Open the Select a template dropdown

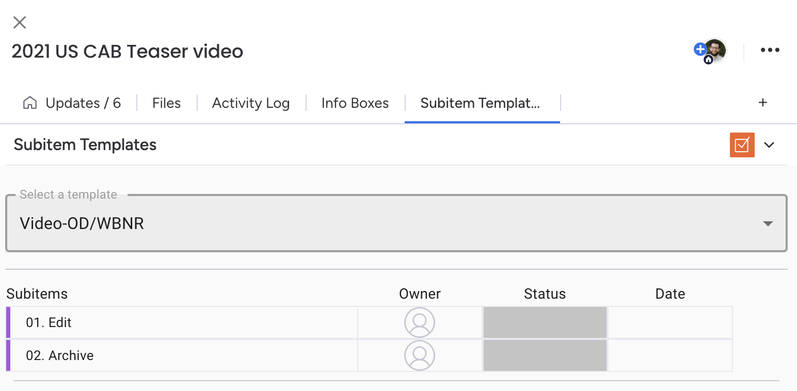pyautogui.click(x=395, y=223)
